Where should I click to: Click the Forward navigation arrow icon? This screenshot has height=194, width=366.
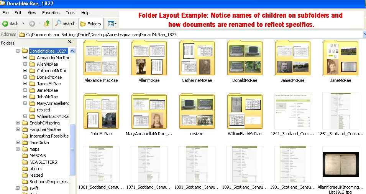click(x=32, y=23)
